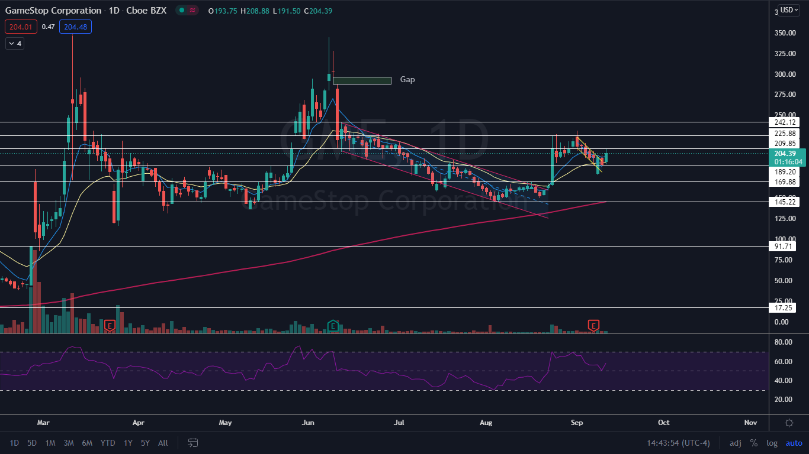Viewport: 809px width, 454px height.
Task: Select the YTD time range
Action: [x=108, y=443]
